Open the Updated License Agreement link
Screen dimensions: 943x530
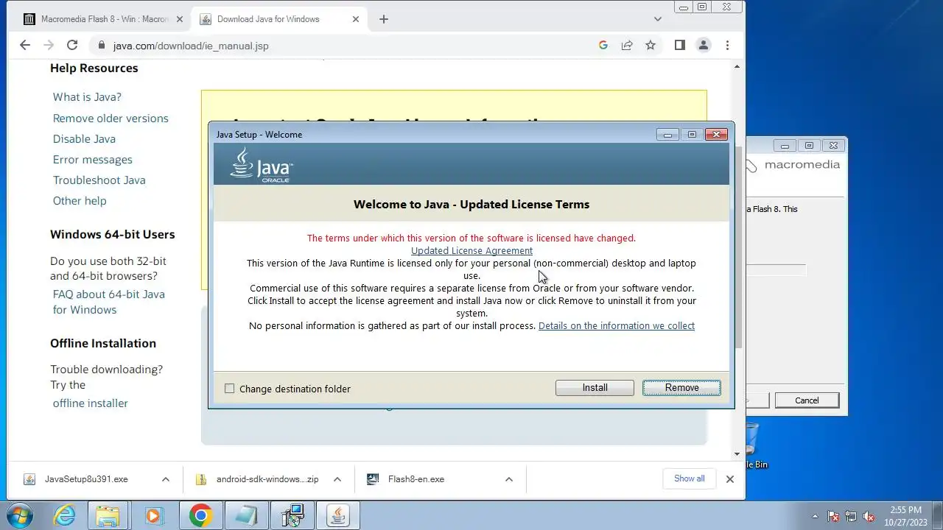471,250
